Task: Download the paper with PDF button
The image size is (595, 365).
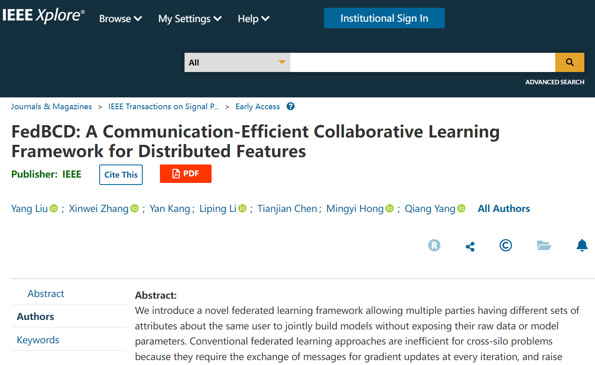Action: [185, 173]
